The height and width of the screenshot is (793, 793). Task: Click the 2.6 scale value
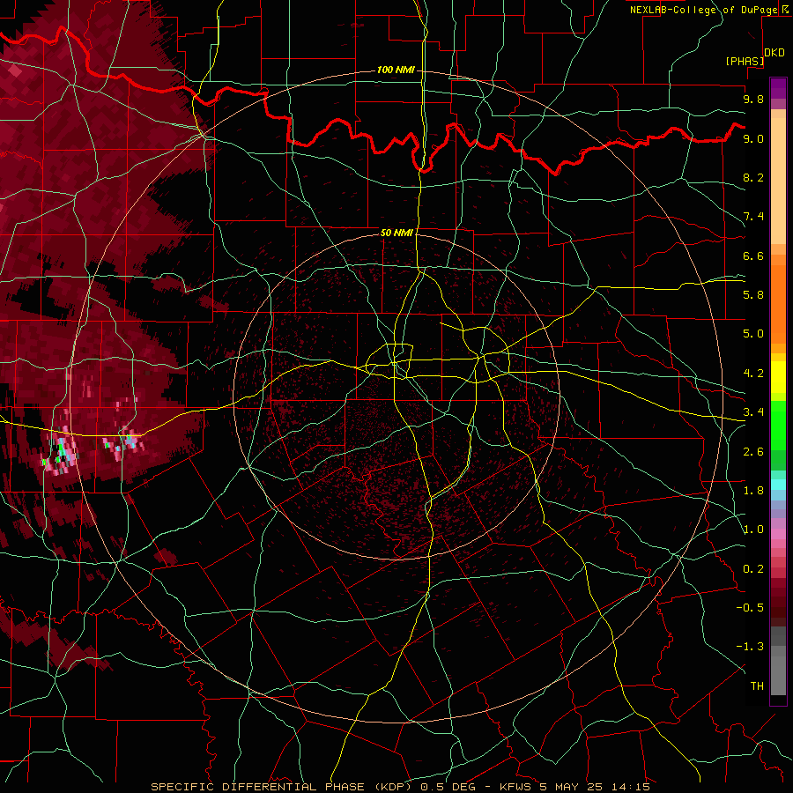[753, 452]
